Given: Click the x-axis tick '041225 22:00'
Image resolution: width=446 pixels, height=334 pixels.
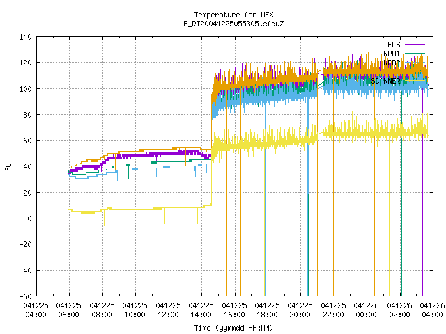Looking at the screenshot, I should (333, 310).
